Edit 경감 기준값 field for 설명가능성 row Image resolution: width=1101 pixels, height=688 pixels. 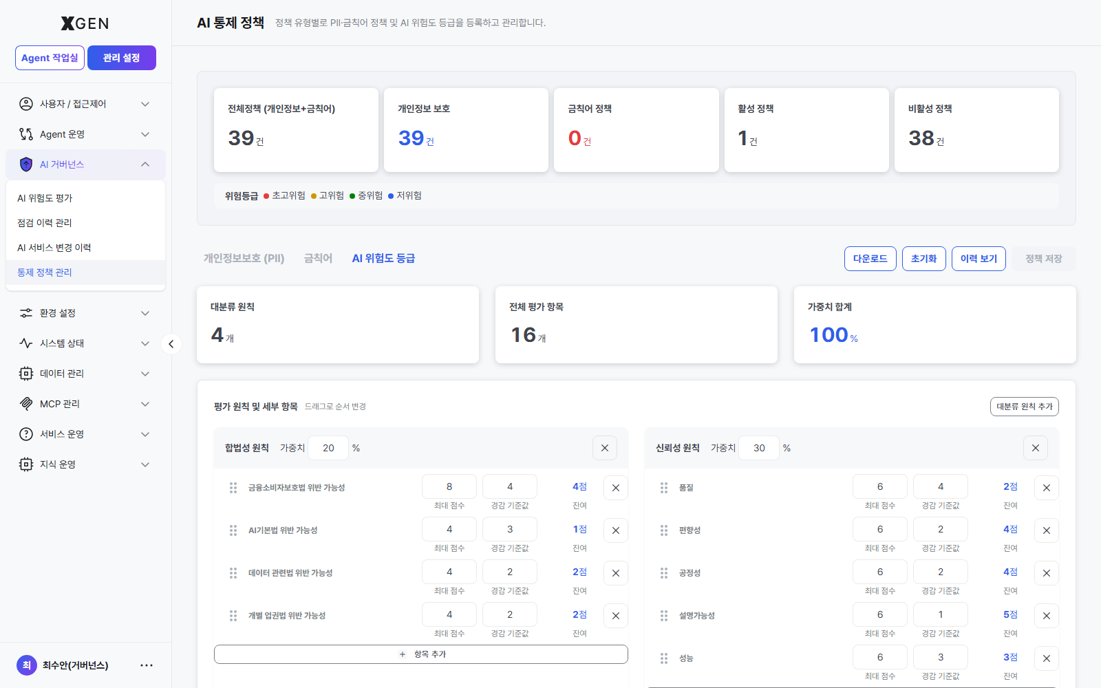(x=941, y=614)
